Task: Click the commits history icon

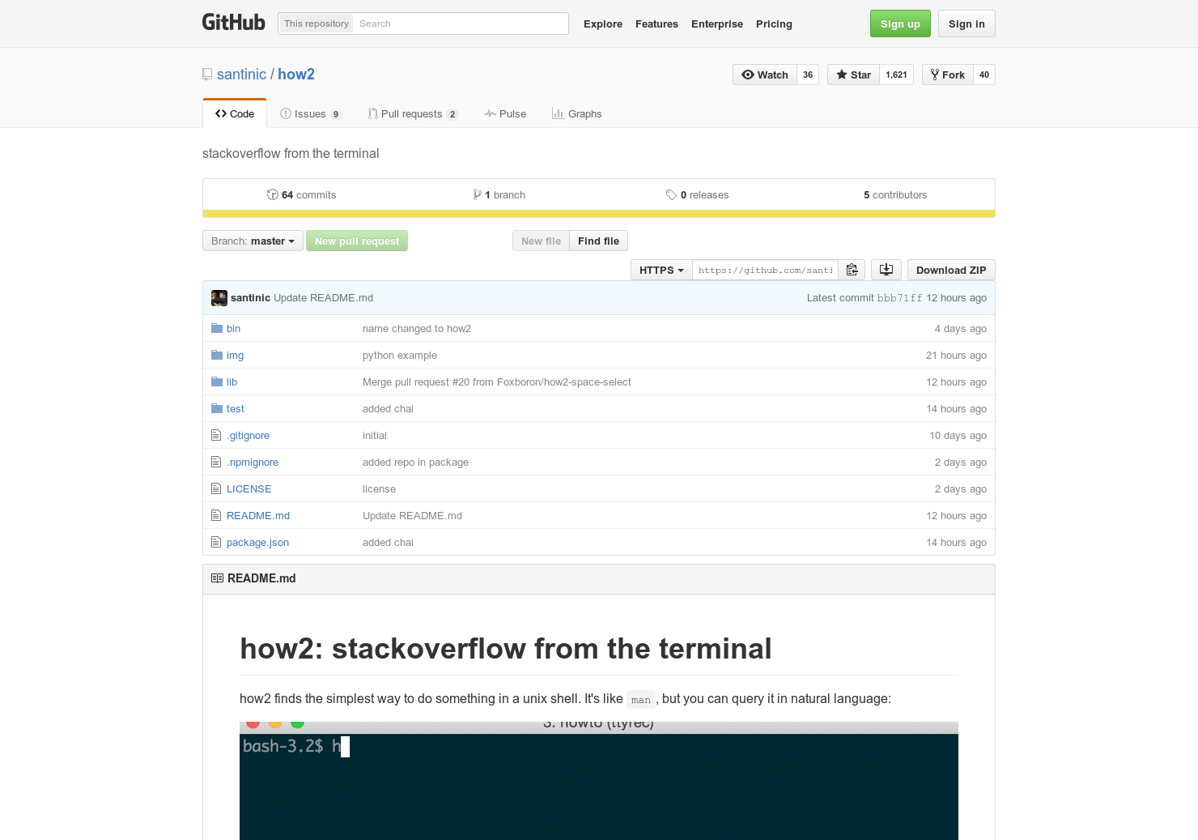Action: point(273,194)
